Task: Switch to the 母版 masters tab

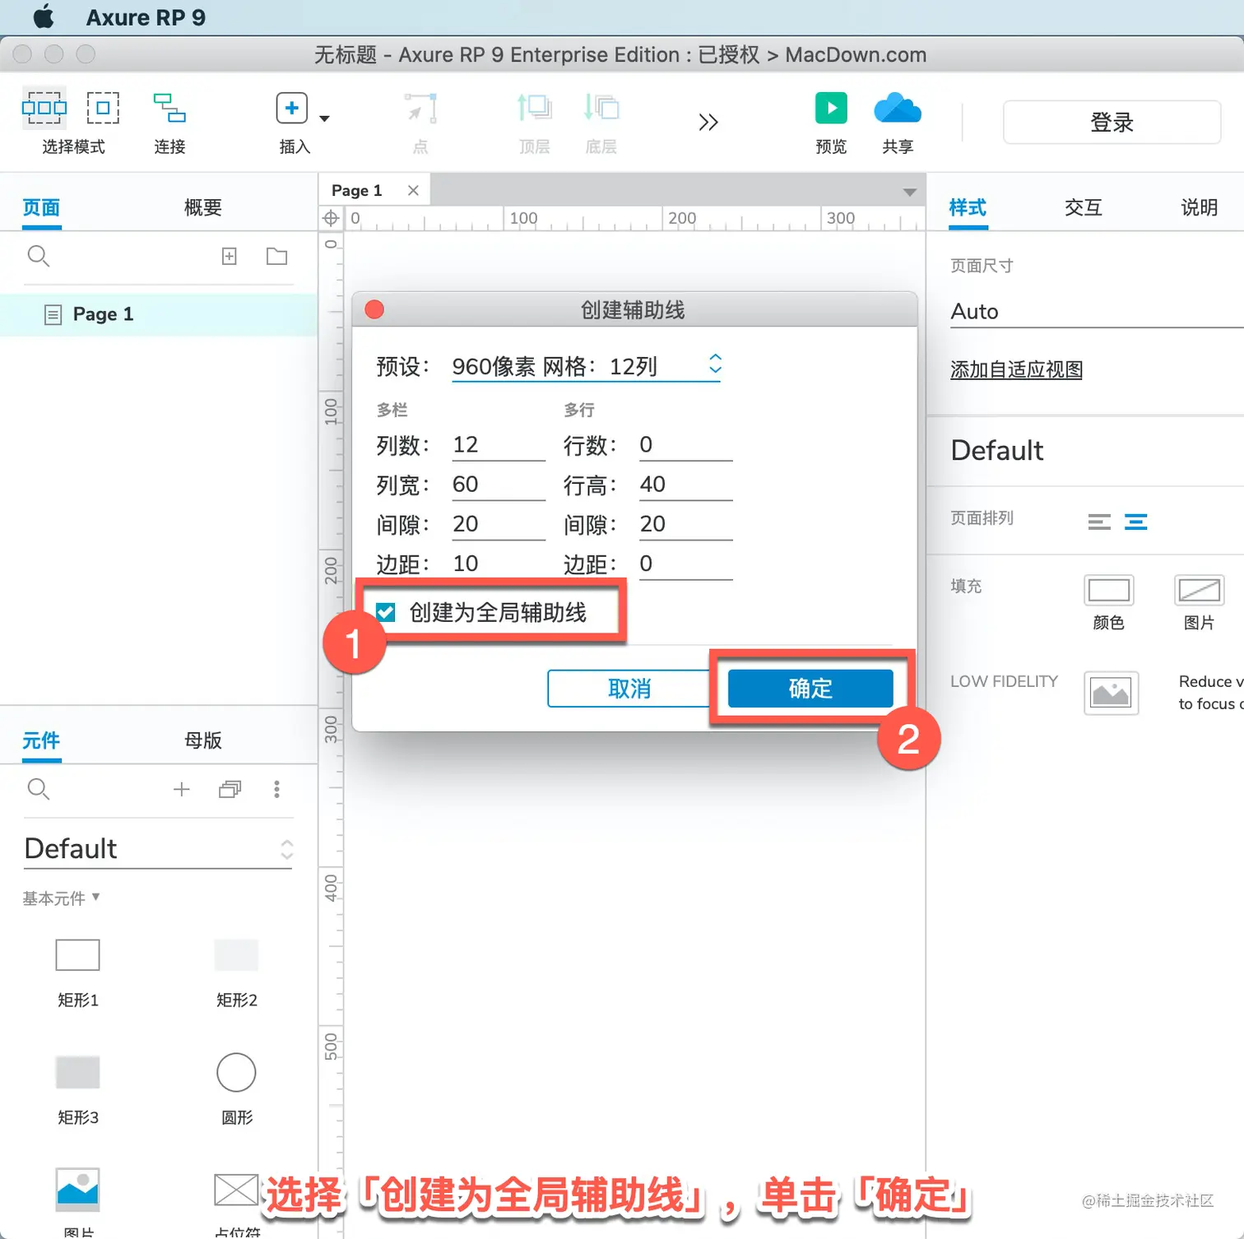Action: coord(203,740)
